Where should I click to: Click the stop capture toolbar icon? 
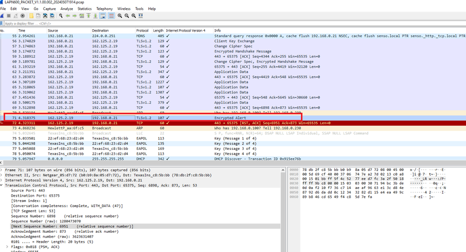[x=10, y=16]
